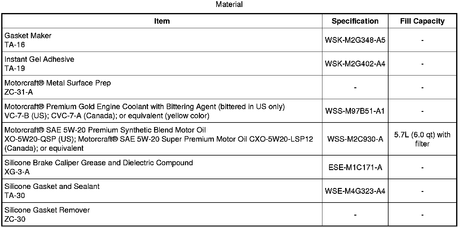The width and height of the screenshot is (461, 228).
Task: Click the Material table title
Action: pos(229,5)
